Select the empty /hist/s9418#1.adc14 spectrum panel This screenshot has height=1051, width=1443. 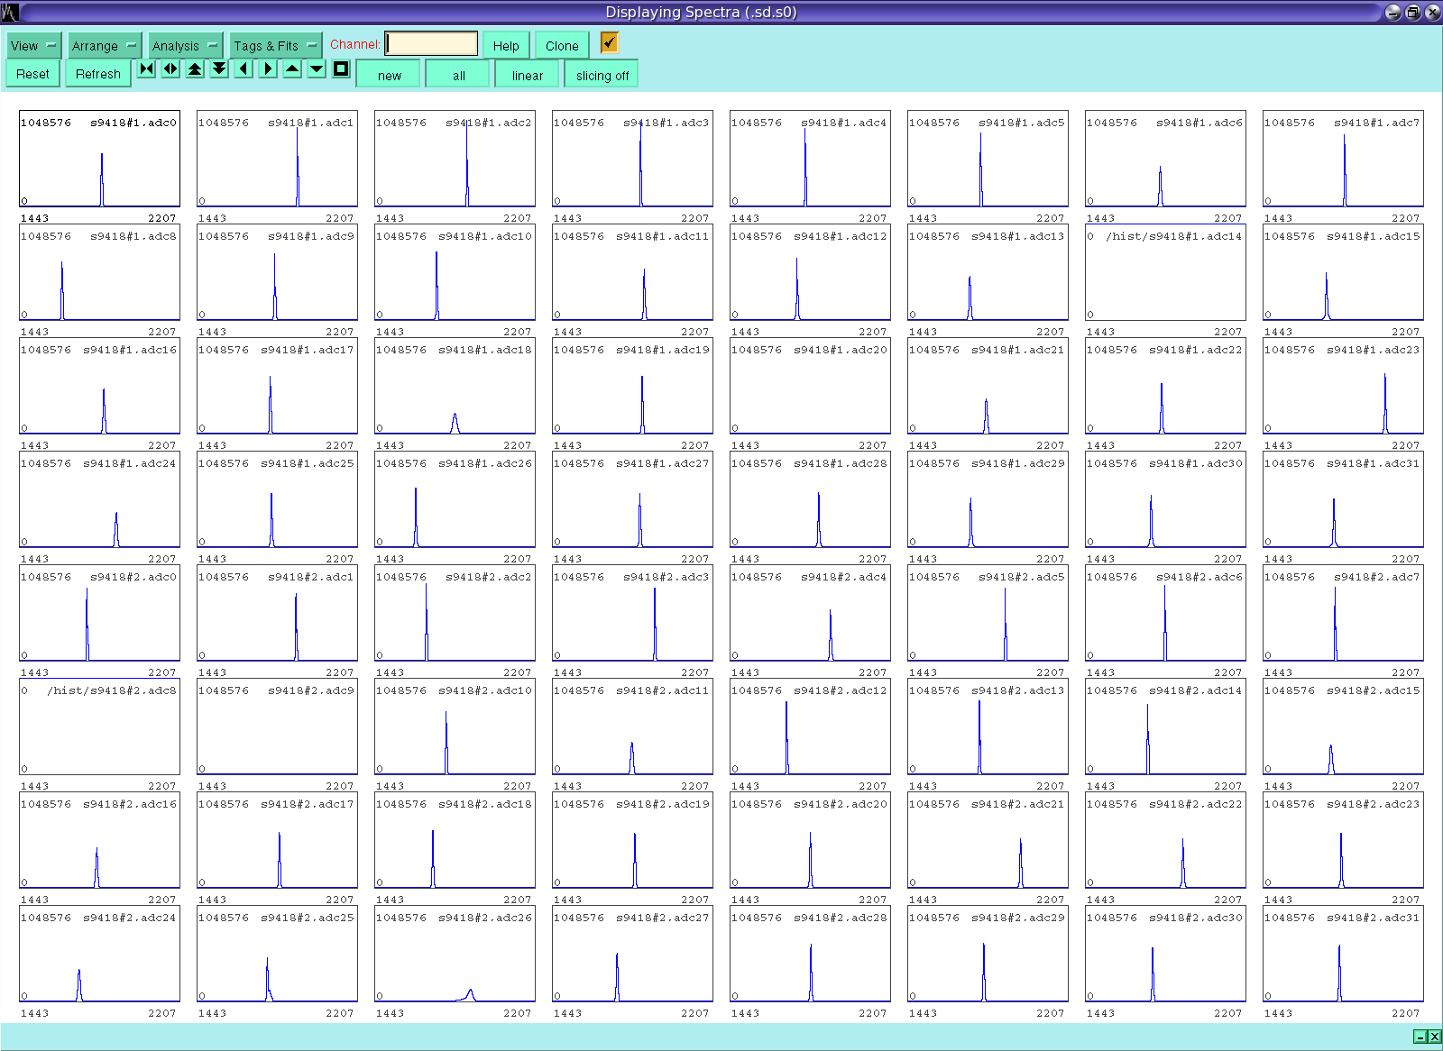tap(1165, 272)
